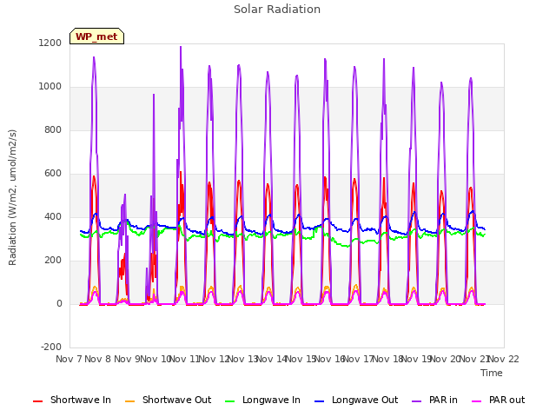Click the Longwave Out blue legend swatch
The width and height of the screenshot is (556, 417).
(x=319, y=401)
